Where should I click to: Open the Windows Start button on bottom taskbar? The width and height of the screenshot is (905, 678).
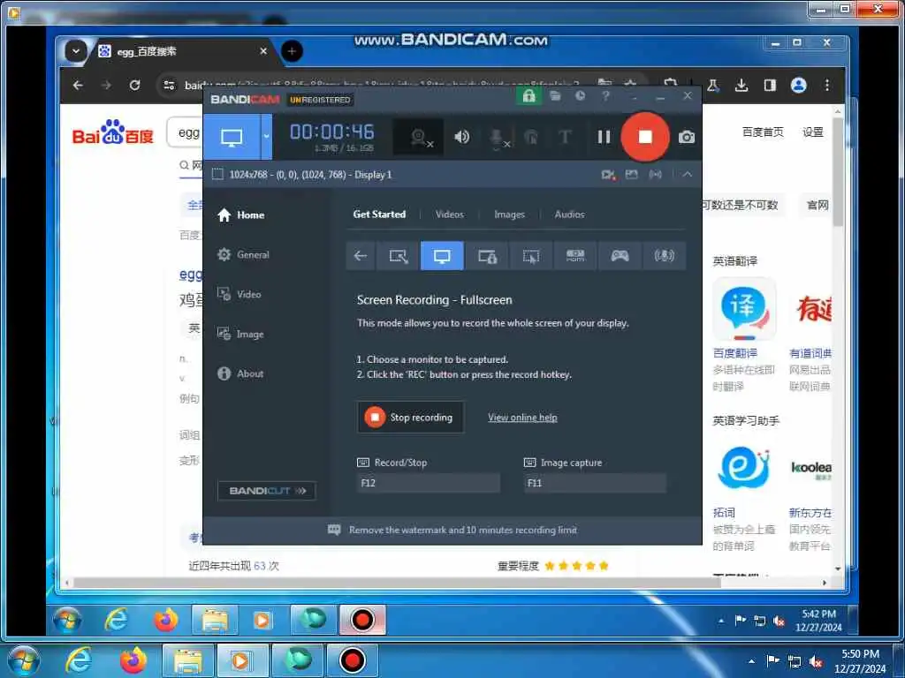pyautogui.click(x=24, y=660)
